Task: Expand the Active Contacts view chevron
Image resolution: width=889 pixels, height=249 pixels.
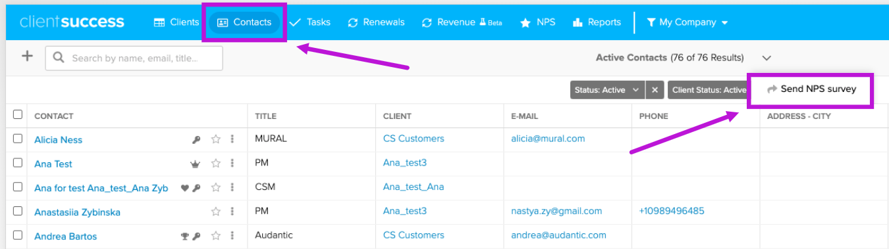Action: 767,58
